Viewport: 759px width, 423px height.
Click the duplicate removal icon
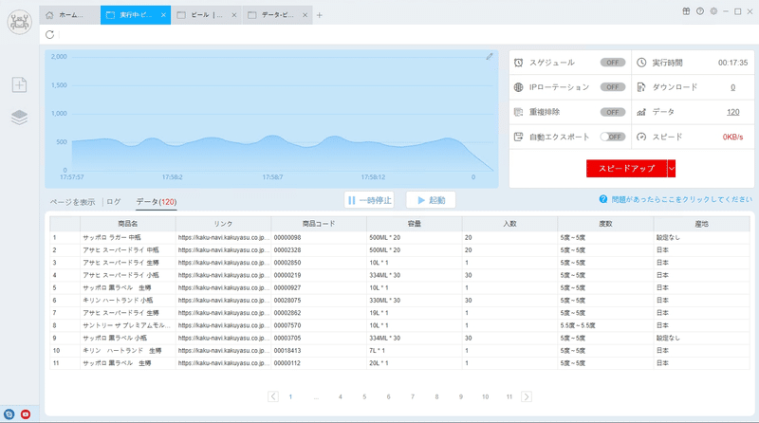click(x=518, y=112)
